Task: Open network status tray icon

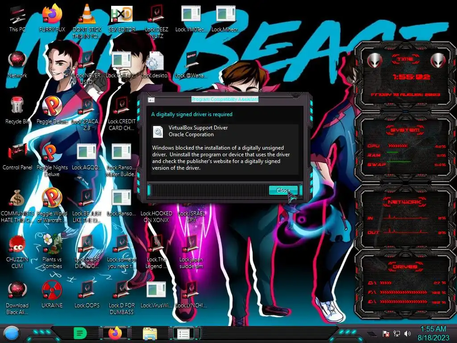Action: tap(397, 333)
